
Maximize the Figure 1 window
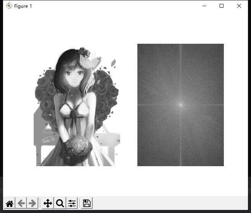click(x=222, y=6)
